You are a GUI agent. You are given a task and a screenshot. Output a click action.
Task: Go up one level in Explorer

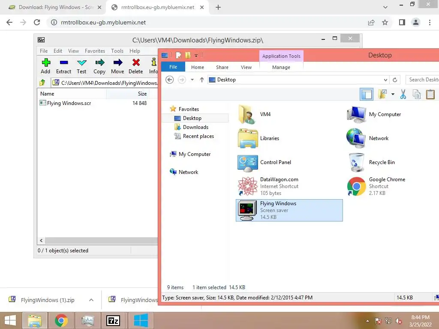(201, 80)
